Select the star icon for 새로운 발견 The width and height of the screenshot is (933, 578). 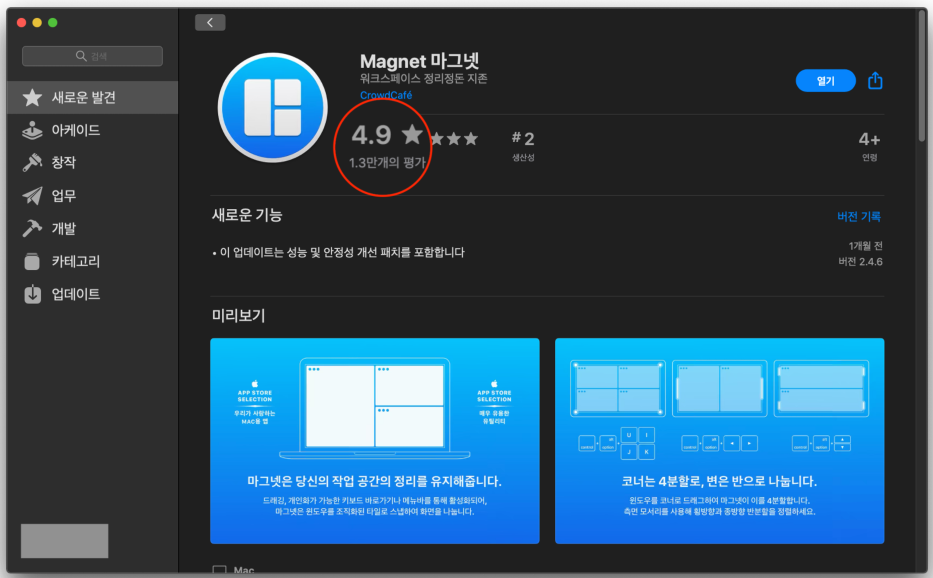click(x=32, y=97)
